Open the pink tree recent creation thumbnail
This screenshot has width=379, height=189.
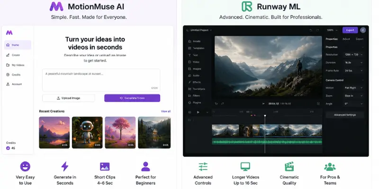click(120, 133)
